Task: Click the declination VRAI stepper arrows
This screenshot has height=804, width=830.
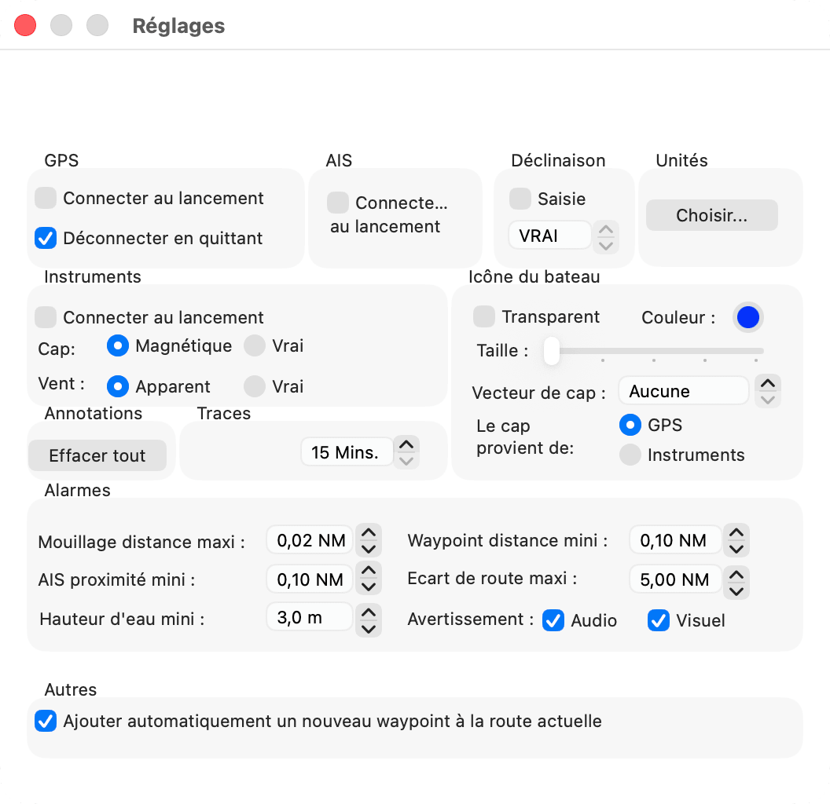Action: coord(605,237)
